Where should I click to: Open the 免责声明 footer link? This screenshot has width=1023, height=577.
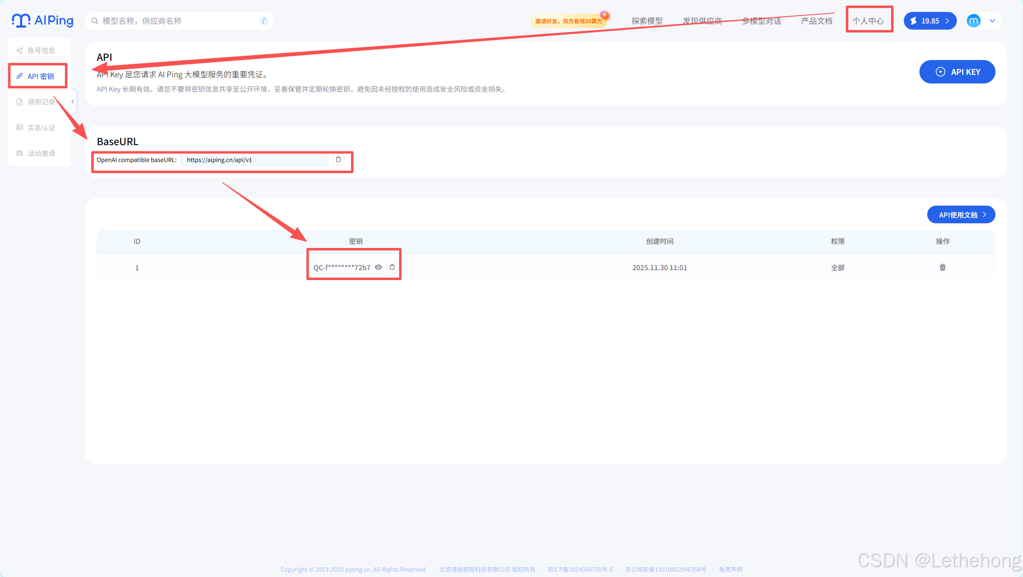coord(730,569)
